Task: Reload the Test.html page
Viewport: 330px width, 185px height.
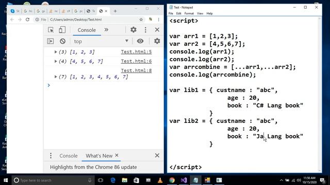Action: 27,20
